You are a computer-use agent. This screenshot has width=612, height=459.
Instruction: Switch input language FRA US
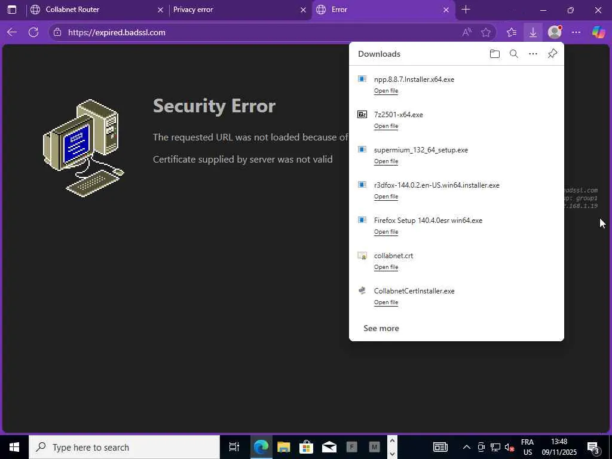point(527,447)
